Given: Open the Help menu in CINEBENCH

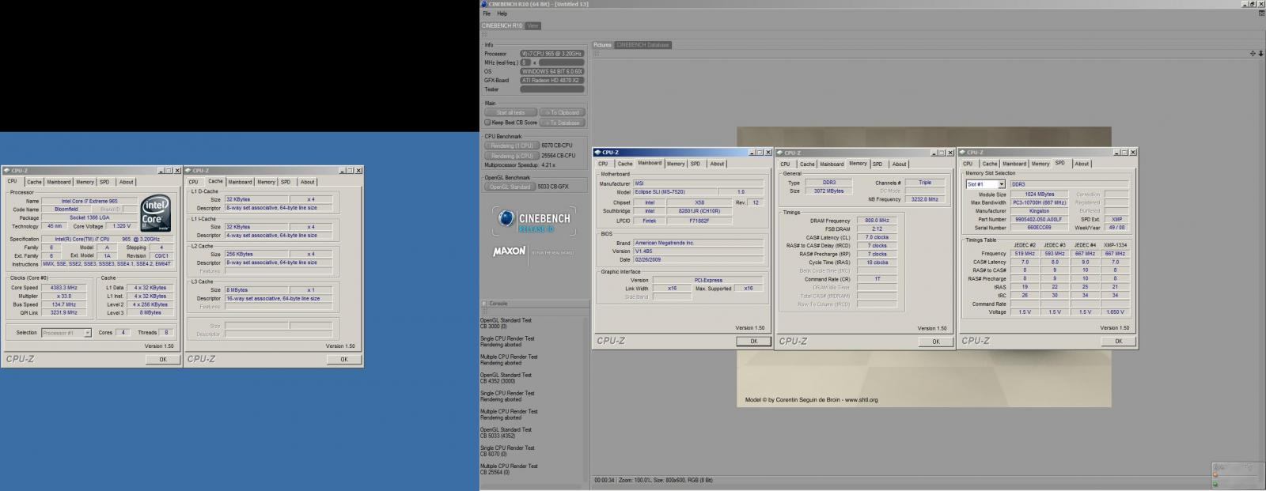Looking at the screenshot, I should click(x=502, y=13).
